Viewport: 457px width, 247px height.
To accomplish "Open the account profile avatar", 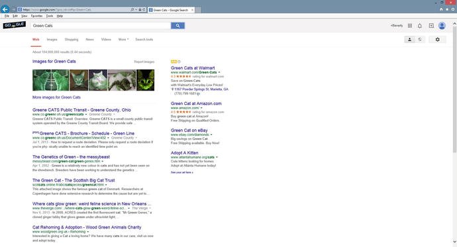I will click(442, 26).
